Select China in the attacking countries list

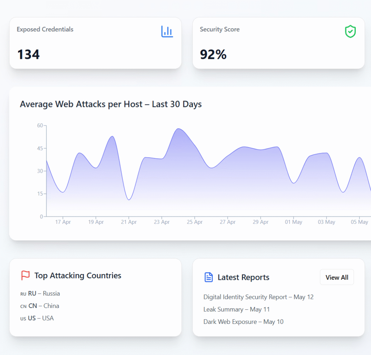(x=44, y=306)
